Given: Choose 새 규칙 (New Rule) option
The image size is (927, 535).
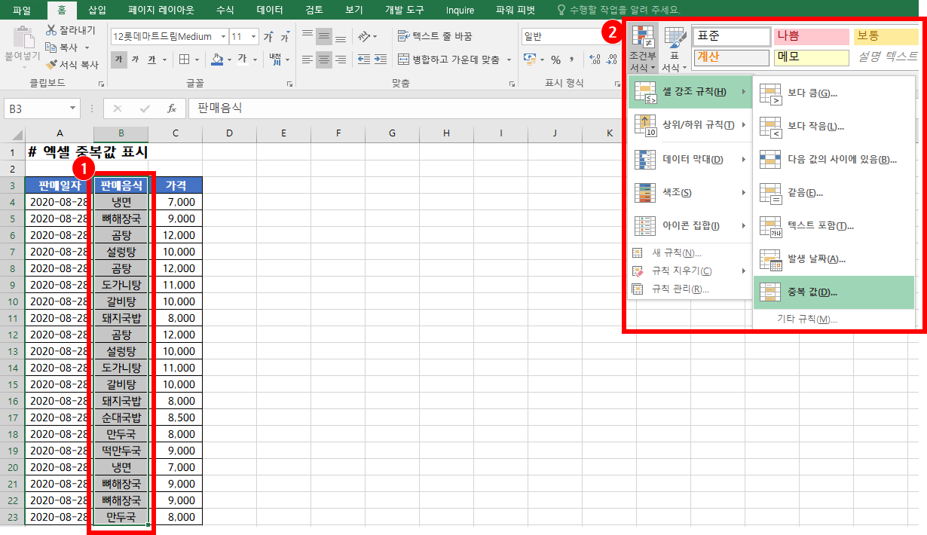Looking at the screenshot, I should pyautogui.click(x=690, y=252).
